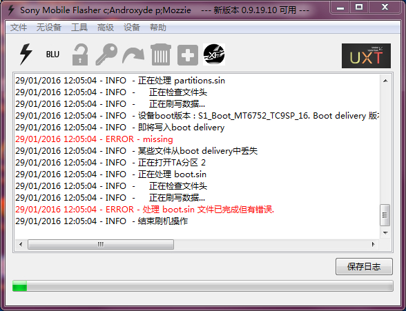
Task: Click the key icon in toolbar
Action: (x=106, y=54)
